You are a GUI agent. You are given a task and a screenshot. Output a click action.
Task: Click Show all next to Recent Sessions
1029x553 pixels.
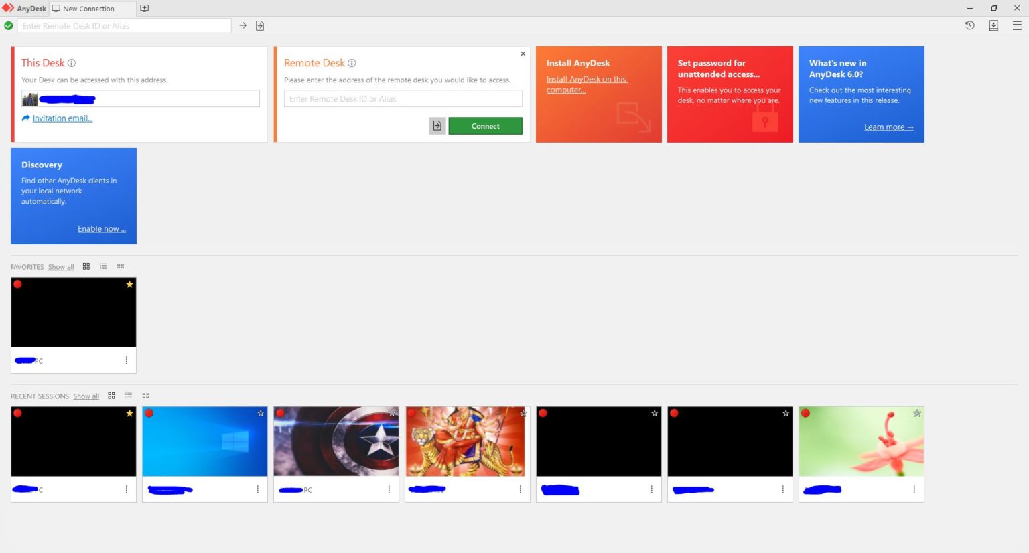click(x=86, y=396)
